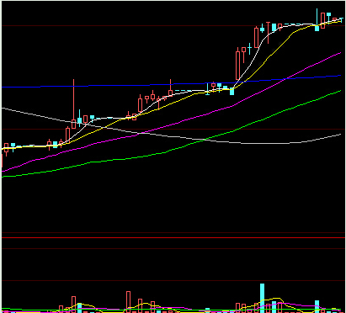Screen dimensions: 346x313
Task: Click the cyan volume bar near the right end
Action: point(317,306)
